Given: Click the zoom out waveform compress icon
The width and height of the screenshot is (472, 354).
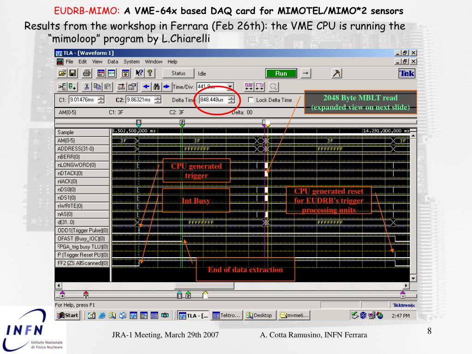Looking at the screenshot, I should coord(249,87).
